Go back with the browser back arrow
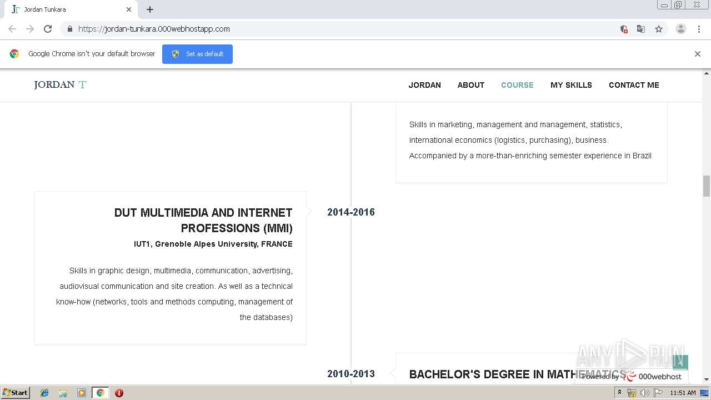Screen dimensions: 711x400 (12, 29)
